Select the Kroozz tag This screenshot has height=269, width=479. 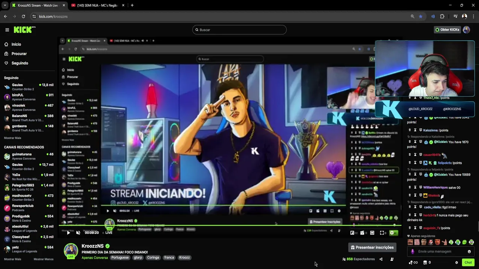point(184,257)
